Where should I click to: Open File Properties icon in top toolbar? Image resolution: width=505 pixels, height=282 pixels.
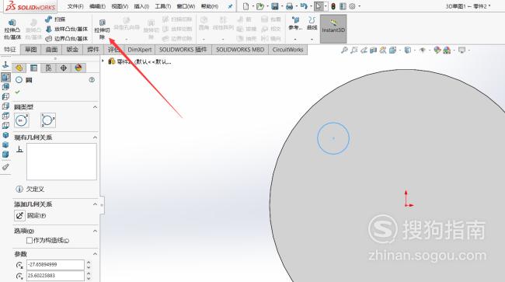click(x=343, y=6)
